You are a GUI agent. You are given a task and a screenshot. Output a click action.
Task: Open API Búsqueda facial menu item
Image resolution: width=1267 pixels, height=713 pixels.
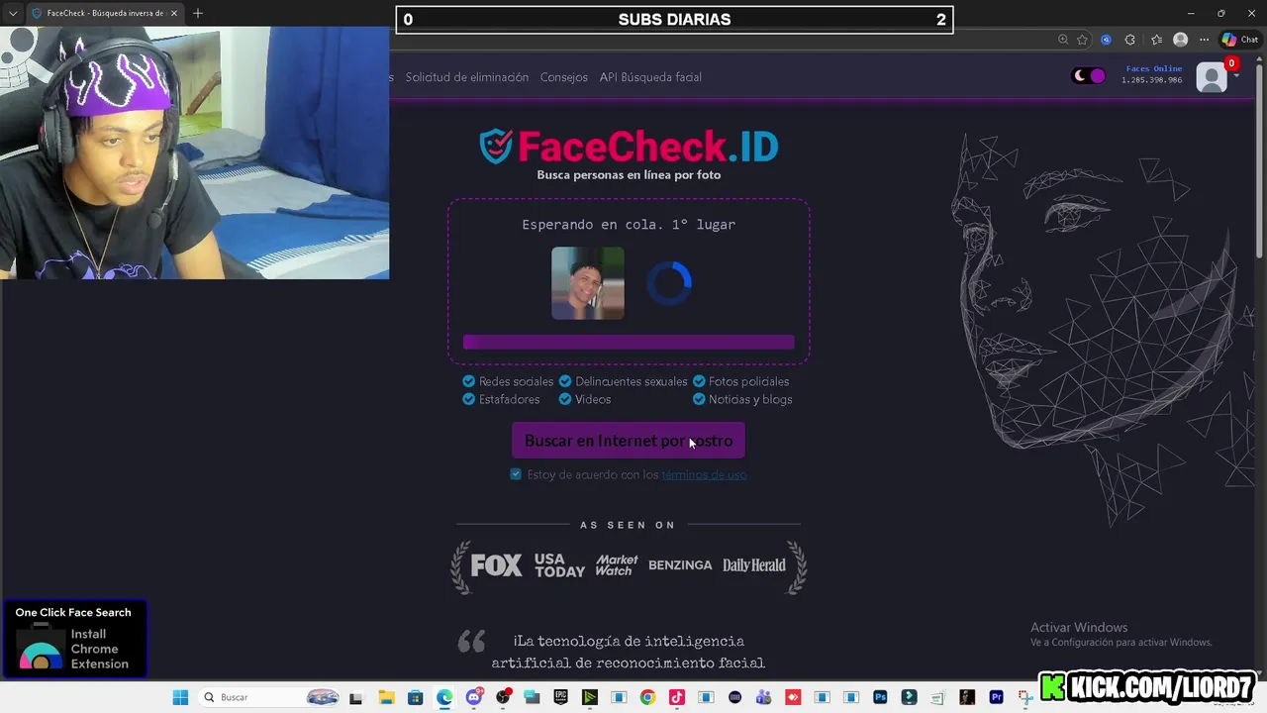click(650, 77)
